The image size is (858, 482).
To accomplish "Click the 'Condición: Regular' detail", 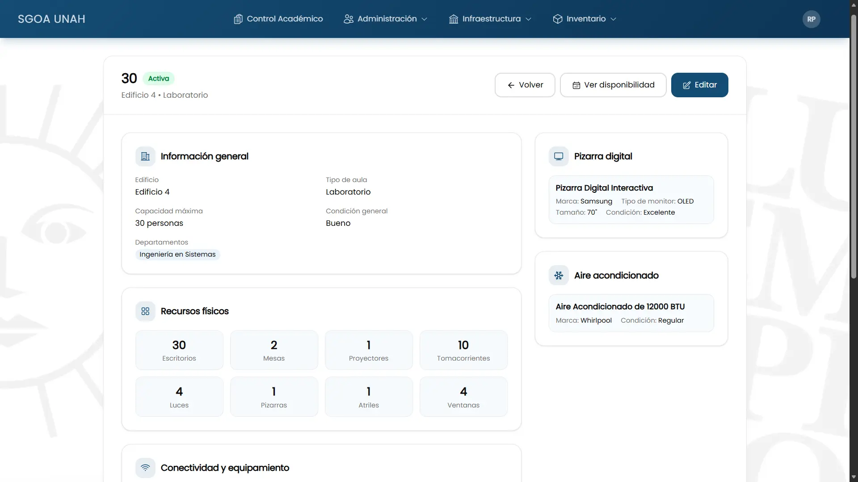I will pos(652,320).
